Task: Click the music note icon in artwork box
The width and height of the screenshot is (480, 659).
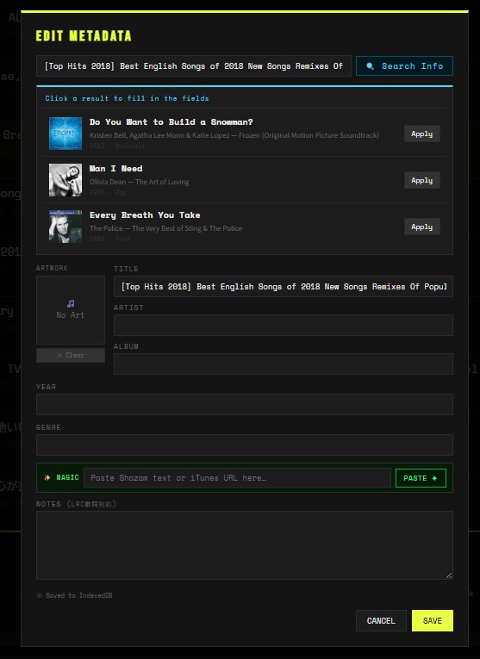Action: coord(71,303)
